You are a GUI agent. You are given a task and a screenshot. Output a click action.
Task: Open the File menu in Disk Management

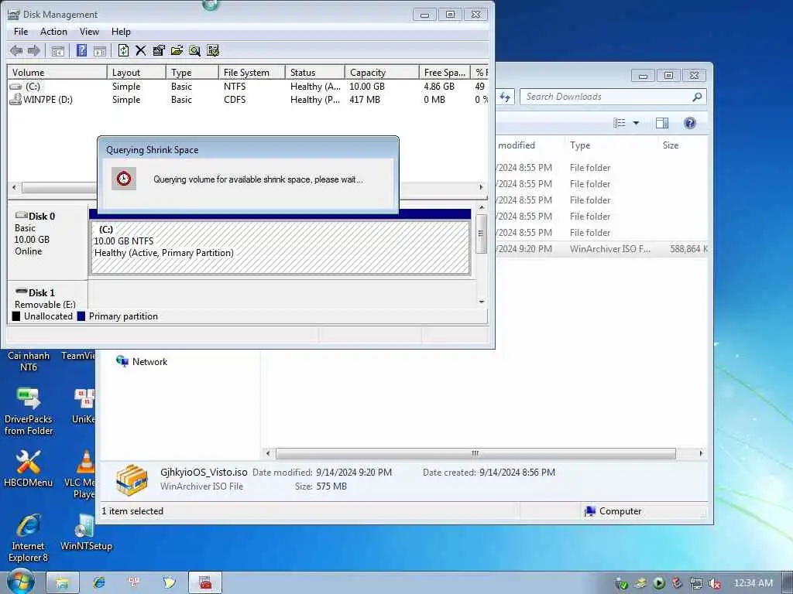[21, 31]
